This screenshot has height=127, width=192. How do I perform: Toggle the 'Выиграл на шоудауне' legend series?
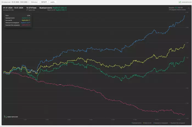[161, 123]
